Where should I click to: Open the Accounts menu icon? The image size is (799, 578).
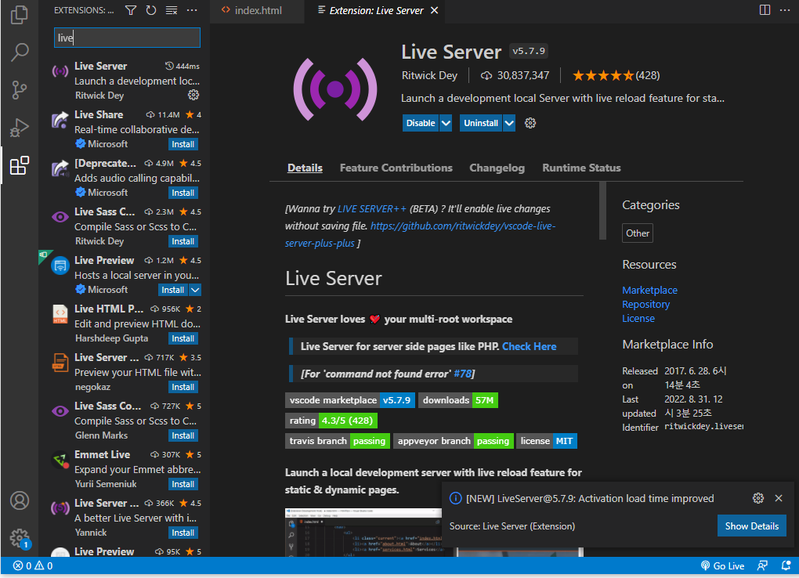[x=20, y=500]
